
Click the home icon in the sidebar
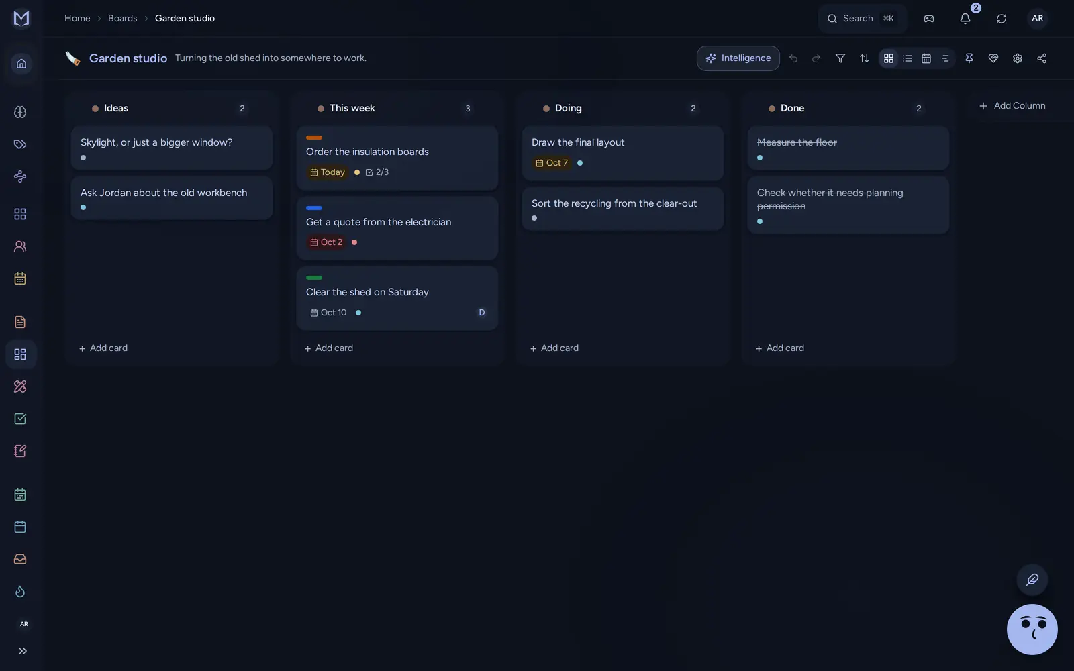21,64
